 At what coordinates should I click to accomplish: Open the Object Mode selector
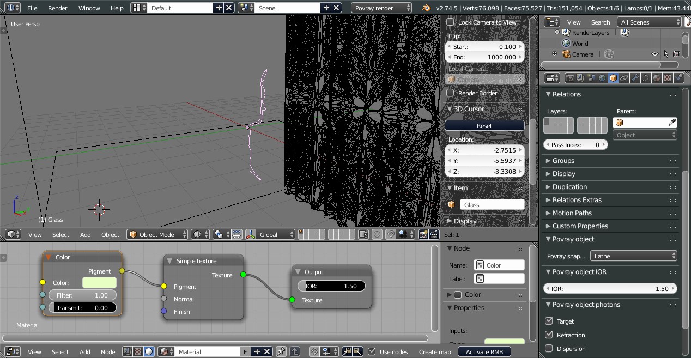157,235
